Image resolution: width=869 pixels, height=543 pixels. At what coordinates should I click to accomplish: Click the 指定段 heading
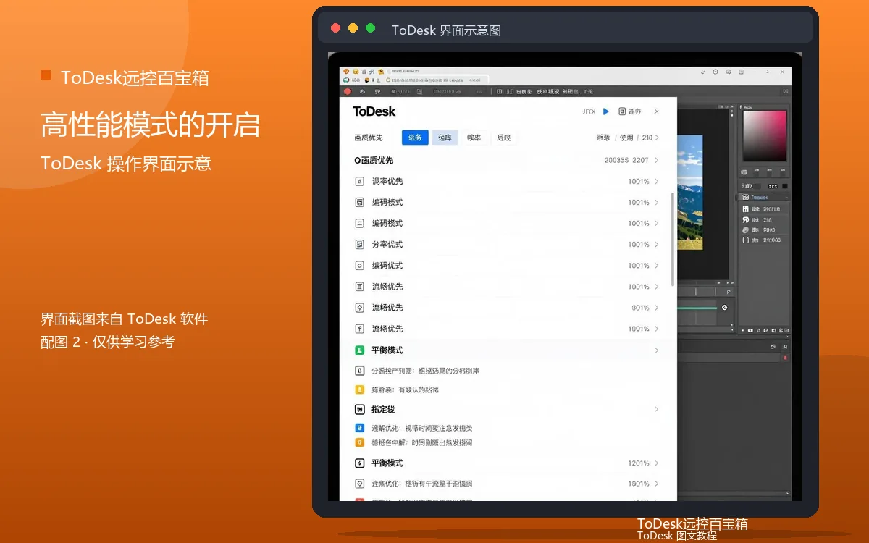pyautogui.click(x=383, y=409)
